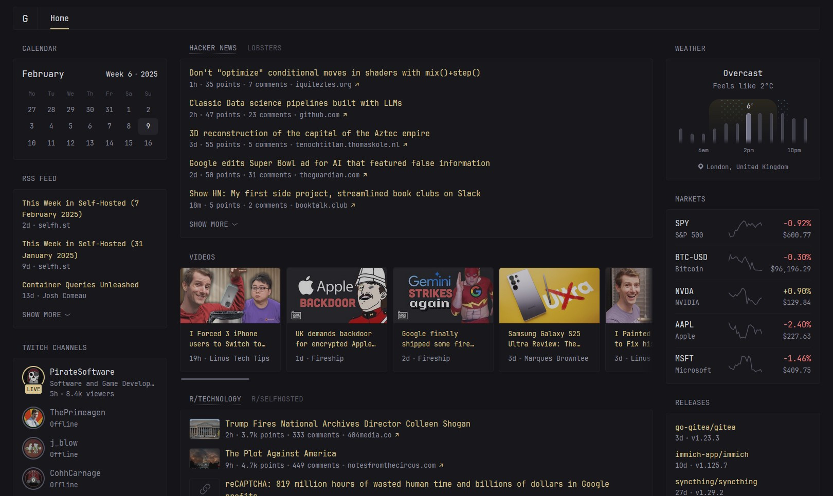Click the videos horizontal scrollbar
The height and width of the screenshot is (496, 833).
[215, 379]
